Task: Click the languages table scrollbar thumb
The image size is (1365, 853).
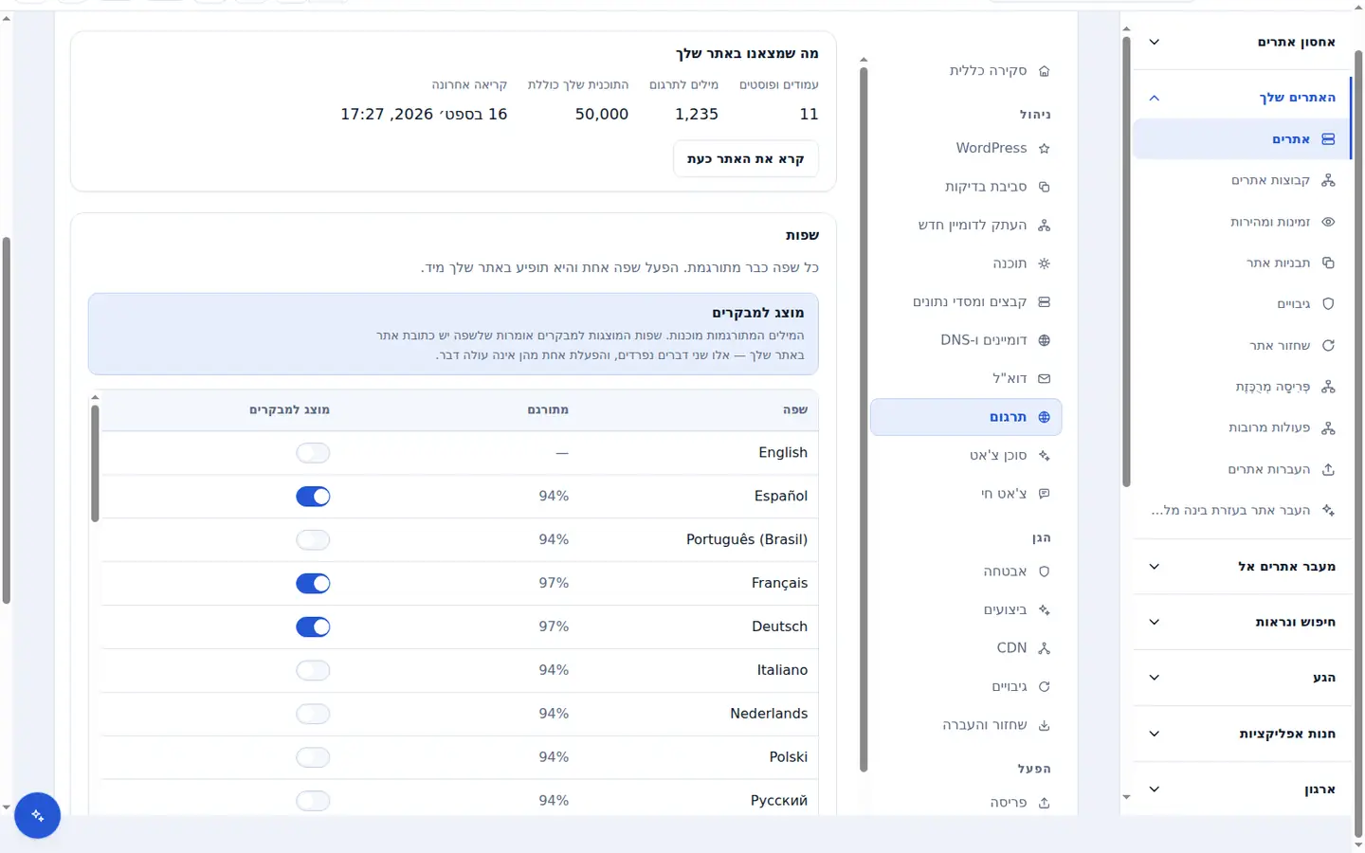Action: pyautogui.click(x=95, y=463)
